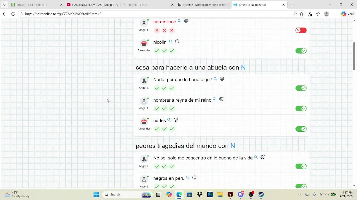The image size is (357, 200).
Task: React to 'negros en peru' answer
Action: pos(194,177)
